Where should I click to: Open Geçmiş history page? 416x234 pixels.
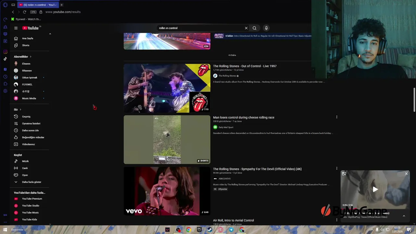(29, 116)
